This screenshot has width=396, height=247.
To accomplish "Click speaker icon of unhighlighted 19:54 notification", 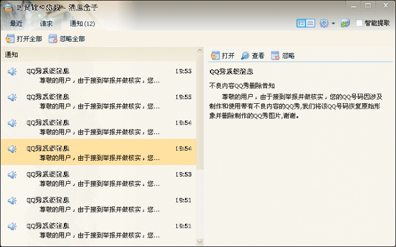I will pos(12,123).
